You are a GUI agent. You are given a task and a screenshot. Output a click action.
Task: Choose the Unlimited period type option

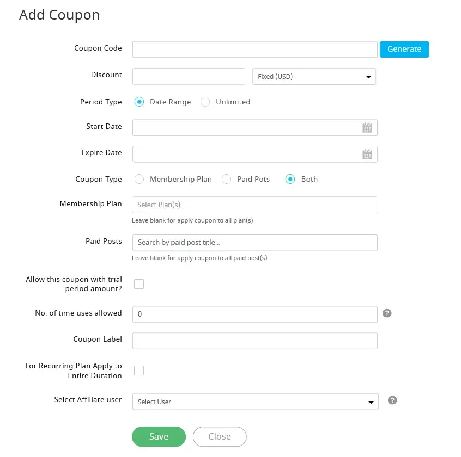(x=205, y=102)
